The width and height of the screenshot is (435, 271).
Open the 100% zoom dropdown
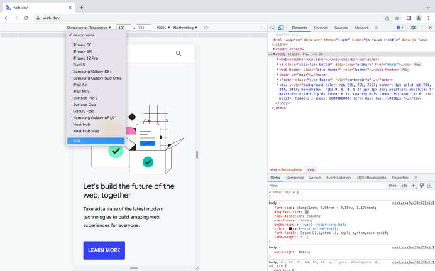pyautogui.click(x=163, y=28)
